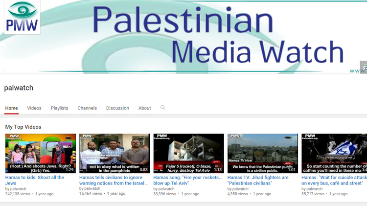The width and height of the screenshot is (367, 206).
Task: Select the Channels tab
Action: point(87,108)
